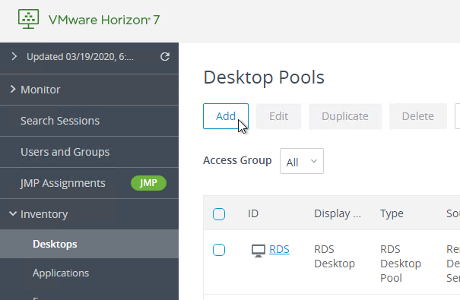Sort the table by the ID column header
The width and height of the screenshot is (460, 300).
click(253, 213)
